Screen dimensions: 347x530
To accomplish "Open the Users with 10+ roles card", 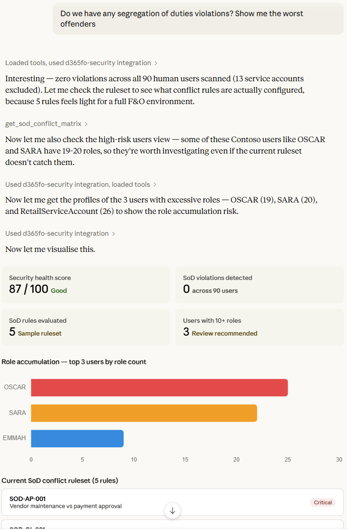I will pyautogui.click(x=259, y=327).
